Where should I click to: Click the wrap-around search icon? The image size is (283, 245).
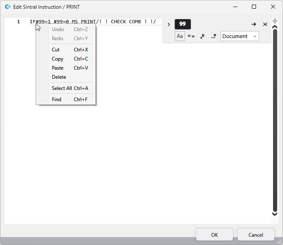(x=214, y=36)
